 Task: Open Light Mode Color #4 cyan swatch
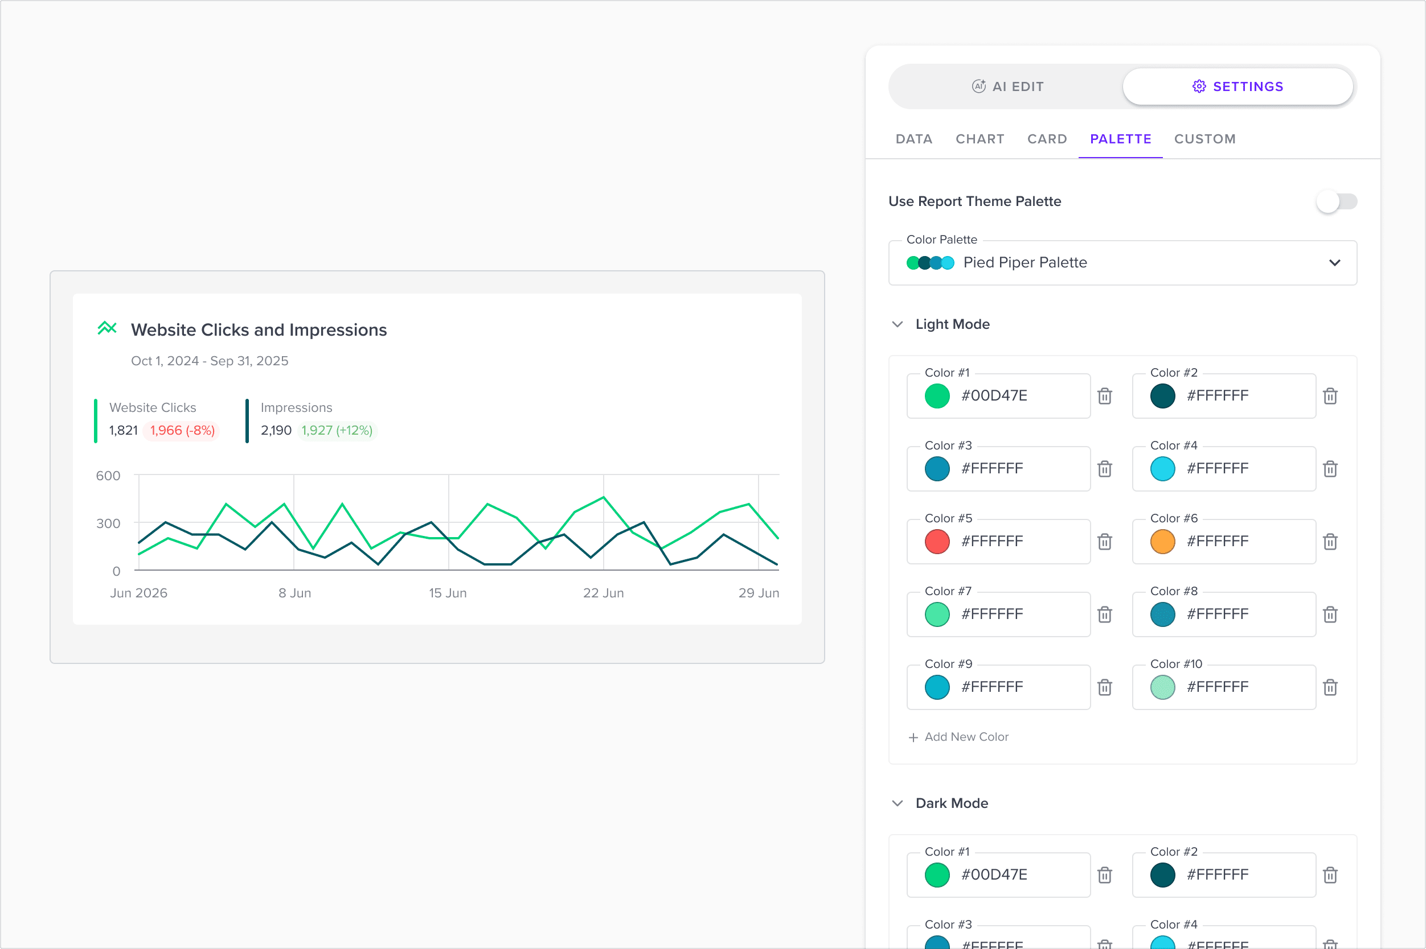(1162, 468)
